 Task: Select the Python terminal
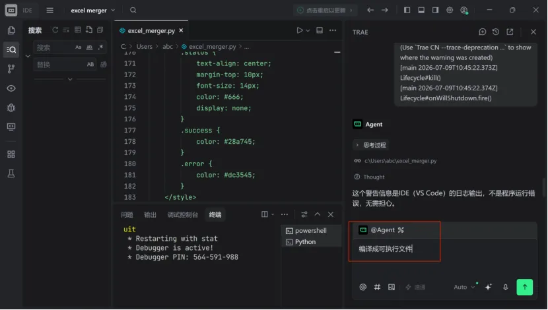(x=311, y=242)
